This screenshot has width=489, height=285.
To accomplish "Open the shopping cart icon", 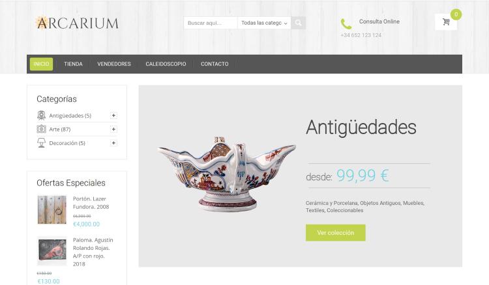I will click(446, 21).
